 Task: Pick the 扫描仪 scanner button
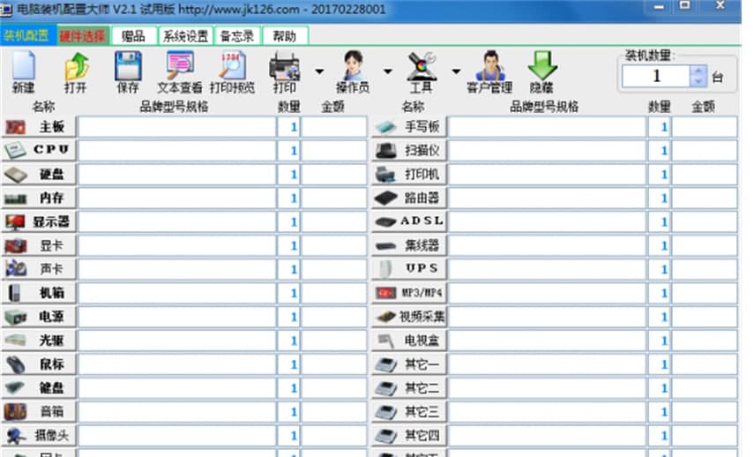[409, 151]
